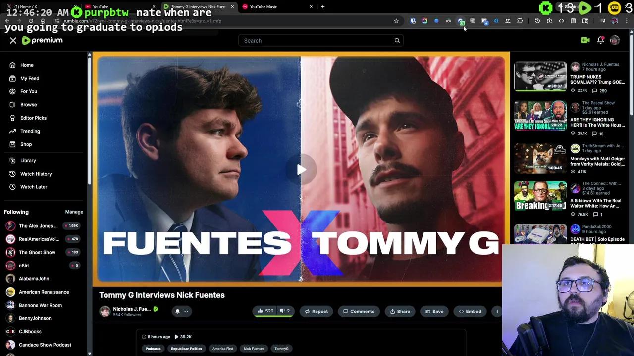Open Editor Picks in the sidebar
The height and width of the screenshot is (356, 634).
coord(33,118)
